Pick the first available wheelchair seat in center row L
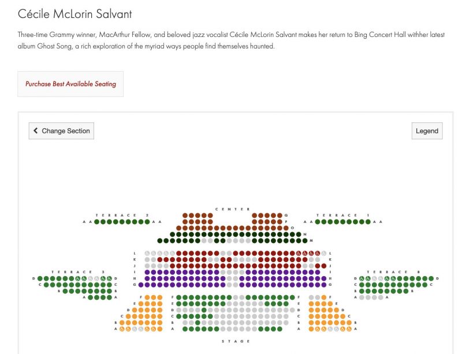The height and width of the screenshot is (354, 462). click(x=299, y=253)
